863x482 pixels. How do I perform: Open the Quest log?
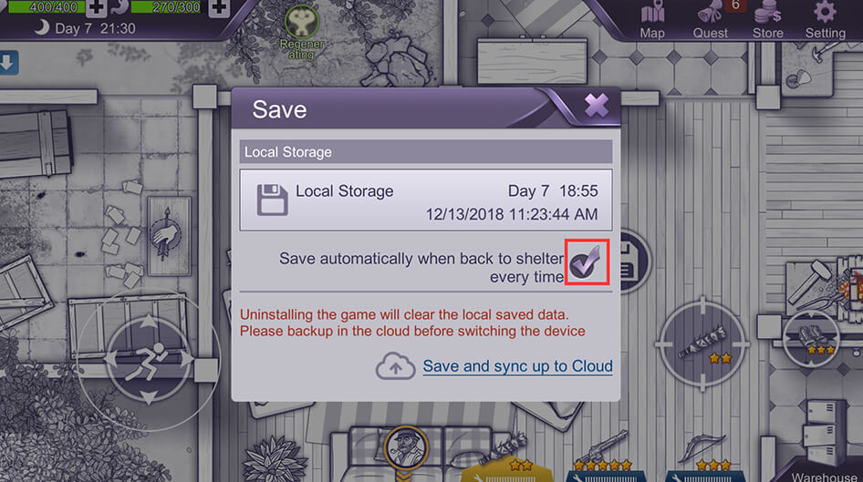pyautogui.click(x=710, y=20)
